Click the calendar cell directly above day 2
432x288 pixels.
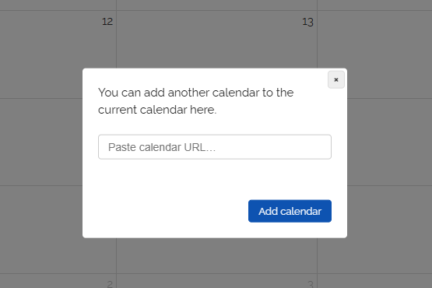click(x=41, y=230)
